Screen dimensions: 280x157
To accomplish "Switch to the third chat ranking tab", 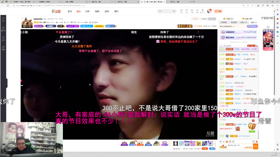I will tap(244, 22).
